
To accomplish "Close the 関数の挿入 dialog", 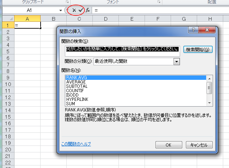I will (x=207, y=30).
